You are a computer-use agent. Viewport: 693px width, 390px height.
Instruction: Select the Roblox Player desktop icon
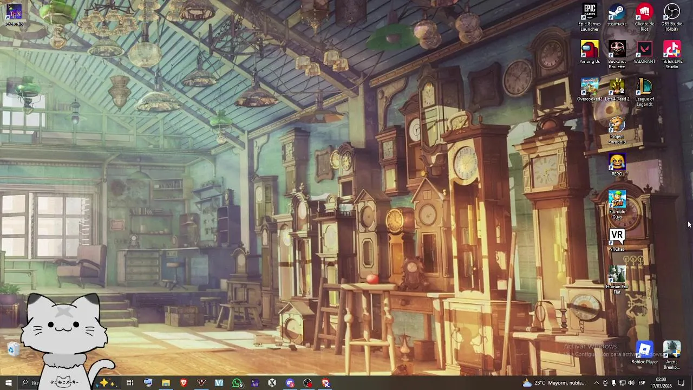(644, 353)
